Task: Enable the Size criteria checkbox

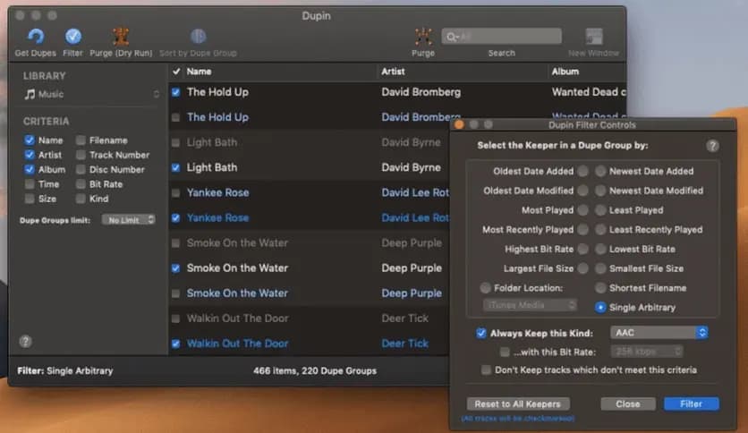Action: pos(30,199)
